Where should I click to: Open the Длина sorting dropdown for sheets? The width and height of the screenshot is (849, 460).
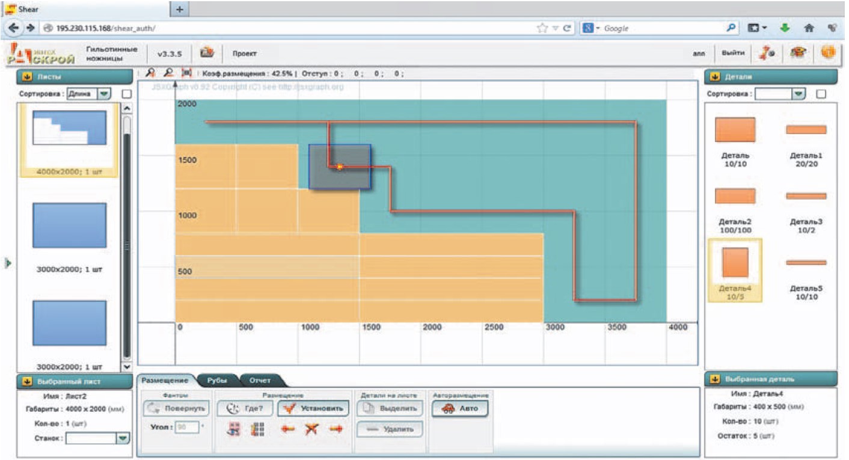pos(104,94)
